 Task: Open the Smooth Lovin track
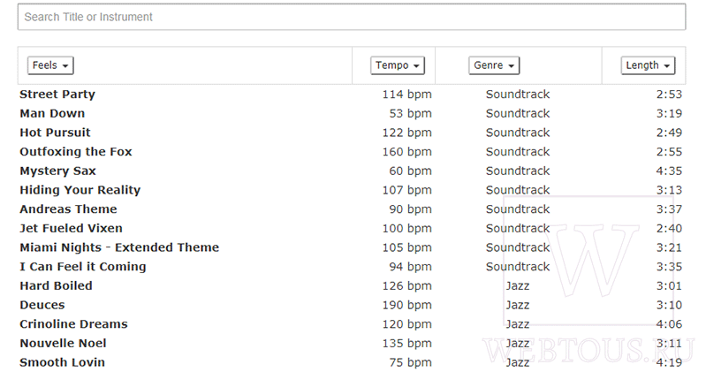click(x=62, y=362)
